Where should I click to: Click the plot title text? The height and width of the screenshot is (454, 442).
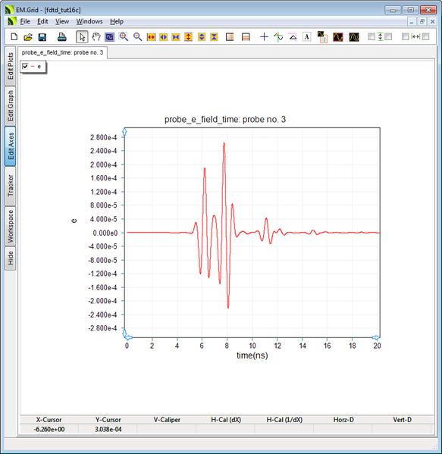coord(225,120)
